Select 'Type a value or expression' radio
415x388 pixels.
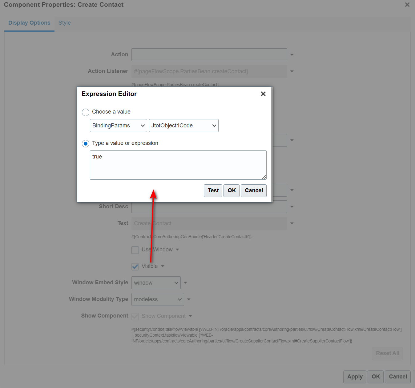pyautogui.click(x=86, y=143)
